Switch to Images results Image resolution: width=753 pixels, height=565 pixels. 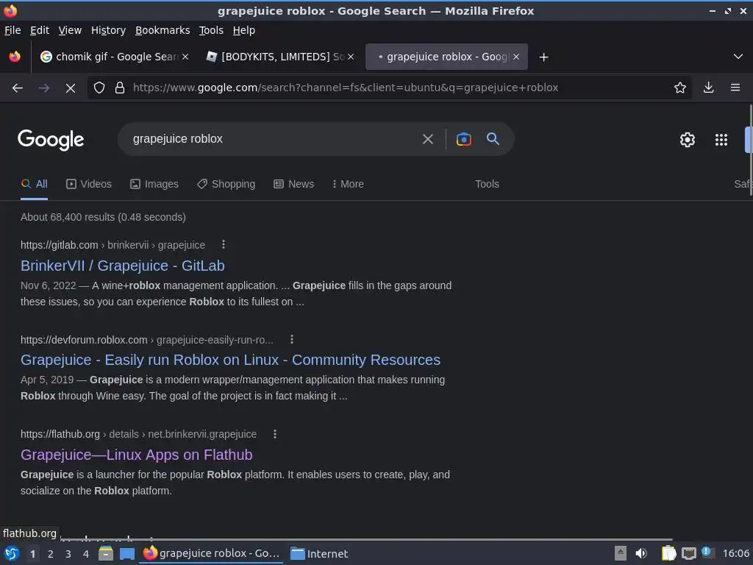154,184
